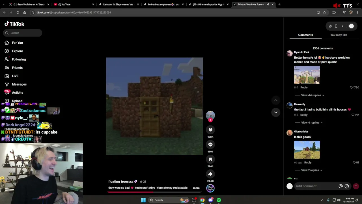
Task: Open the LIVE page
Action: coord(15,76)
